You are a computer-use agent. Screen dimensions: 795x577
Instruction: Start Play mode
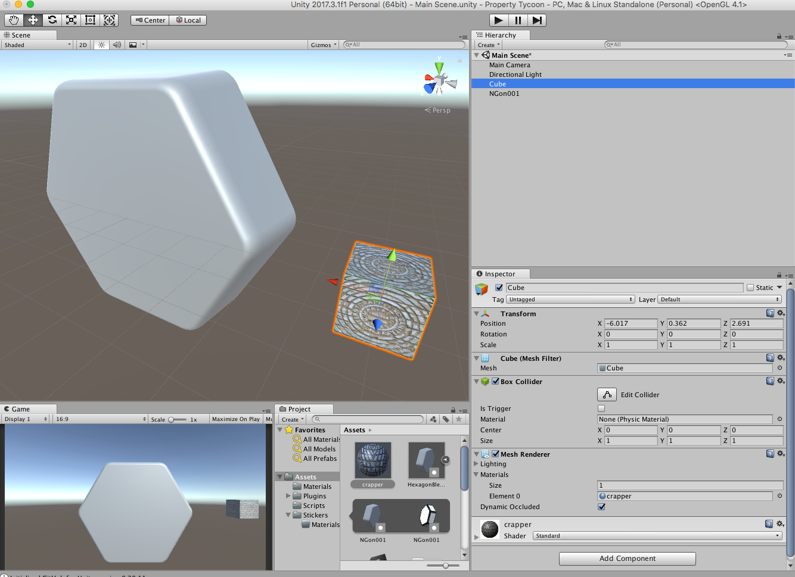[499, 20]
